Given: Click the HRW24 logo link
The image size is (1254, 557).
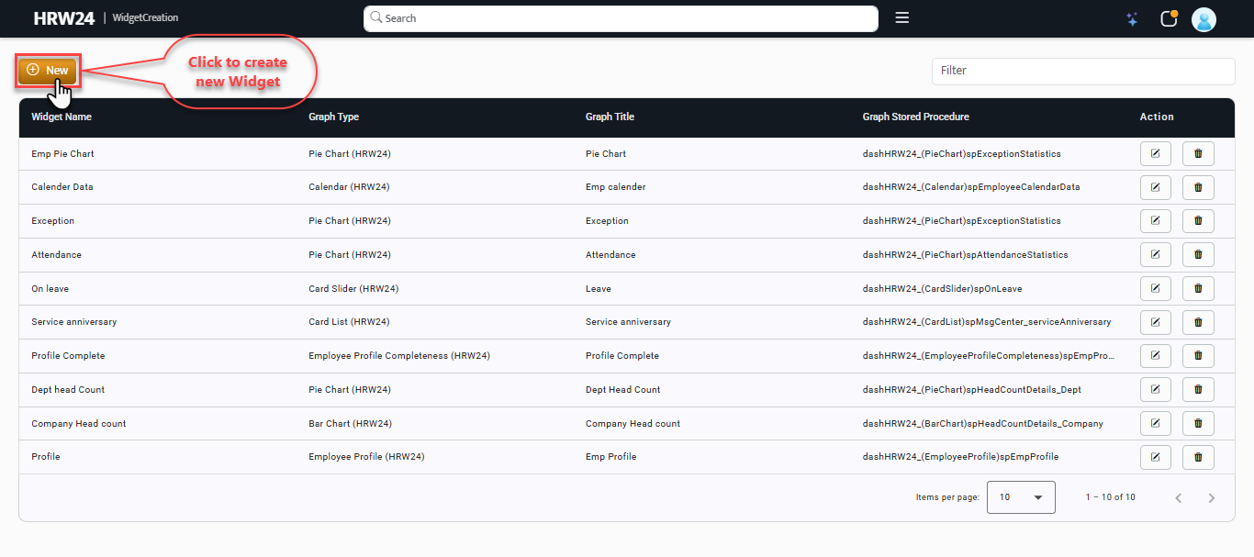Looking at the screenshot, I should pos(64,18).
